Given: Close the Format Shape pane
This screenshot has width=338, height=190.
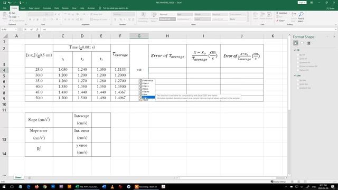Looking at the screenshot, I should (x=334, y=37).
